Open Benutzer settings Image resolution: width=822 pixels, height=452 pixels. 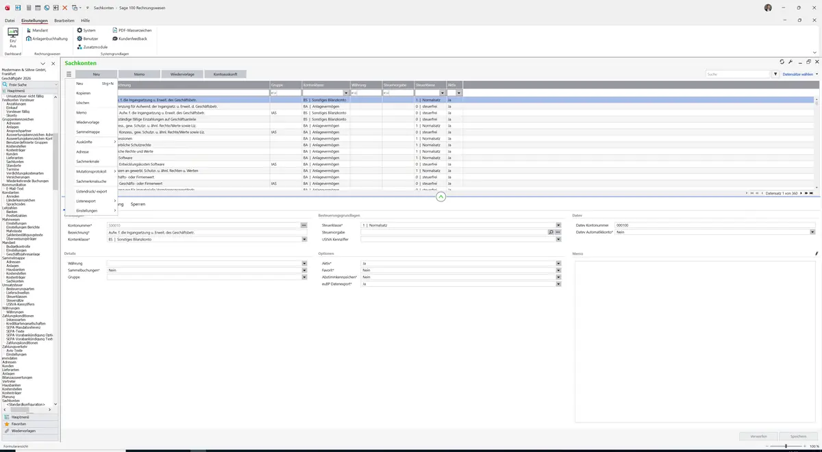pos(87,38)
